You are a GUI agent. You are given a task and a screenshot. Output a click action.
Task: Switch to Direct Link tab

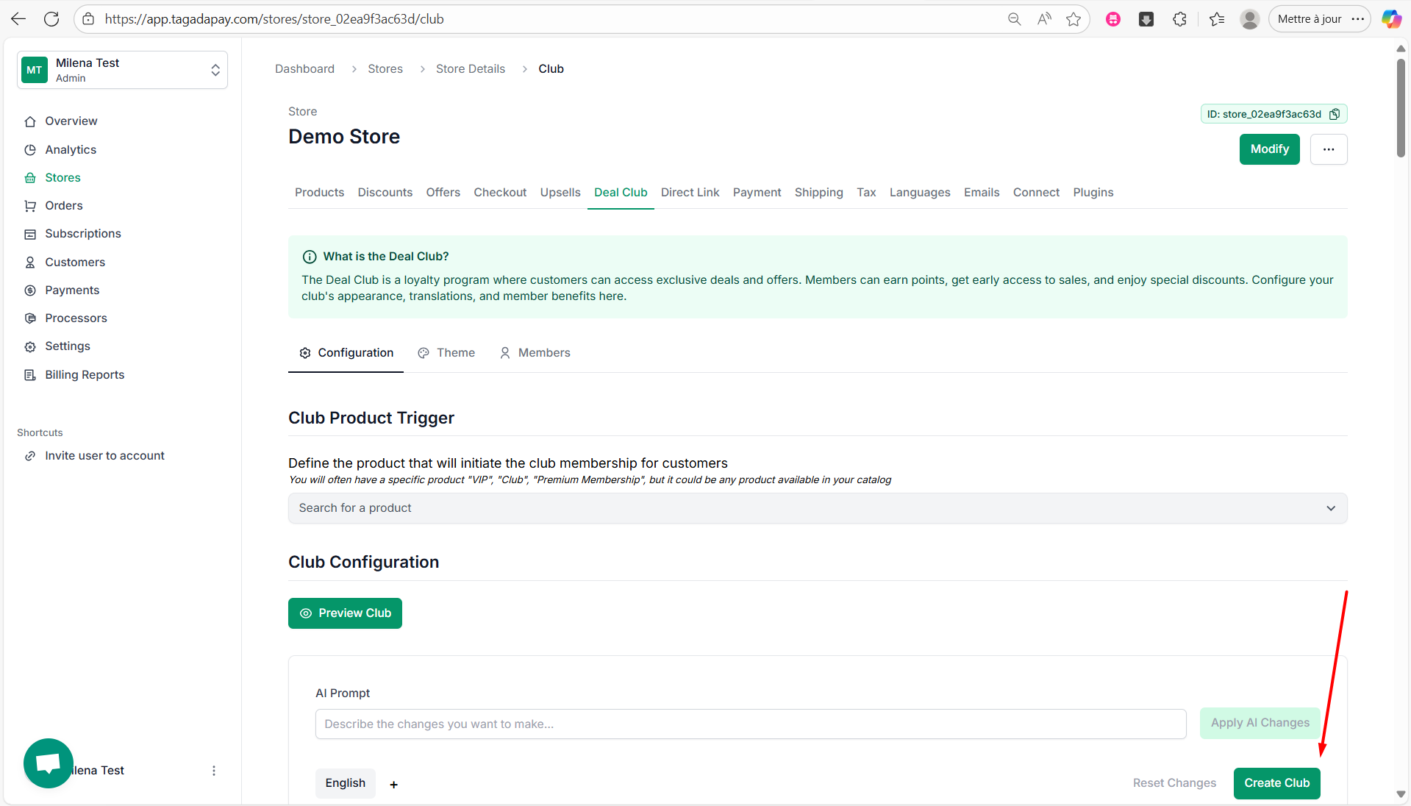click(x=690, y=193)
